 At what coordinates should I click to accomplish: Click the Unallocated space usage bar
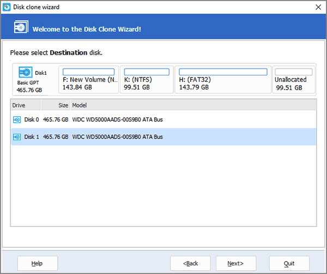point(294,72)
